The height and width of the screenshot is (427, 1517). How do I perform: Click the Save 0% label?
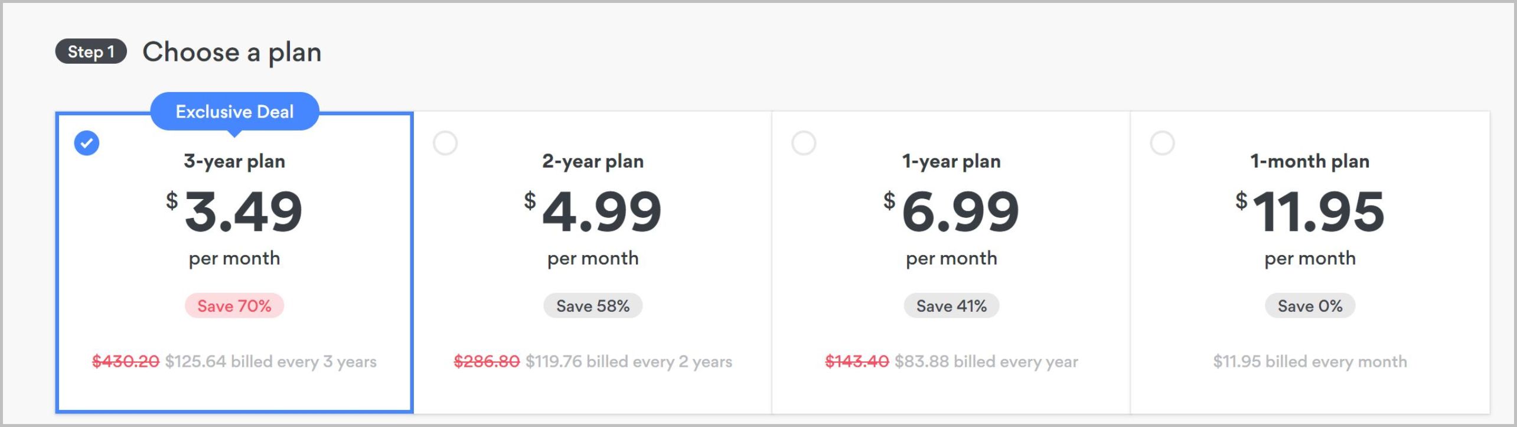click(1310, 306)
